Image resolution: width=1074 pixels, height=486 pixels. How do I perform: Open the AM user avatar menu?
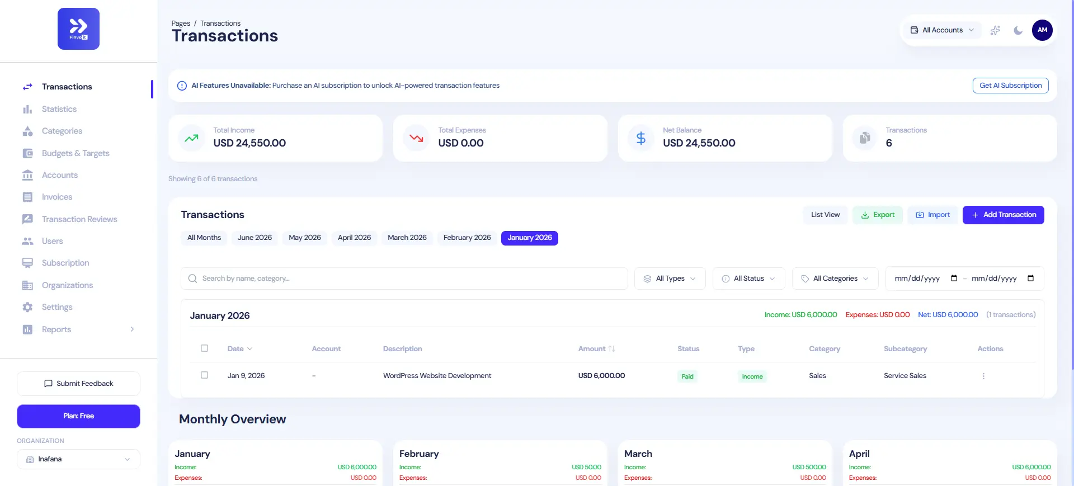coord(1042,30)
